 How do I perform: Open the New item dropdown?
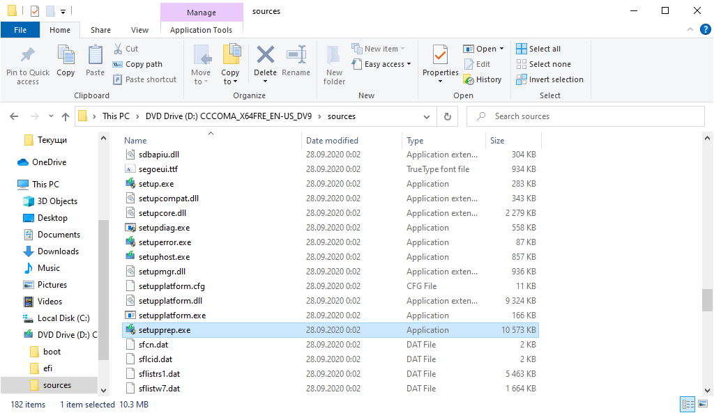point(379,49)
